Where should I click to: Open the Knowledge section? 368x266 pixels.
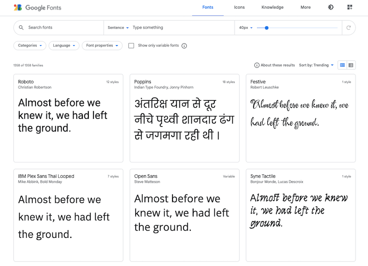click(x=272, y=7)
